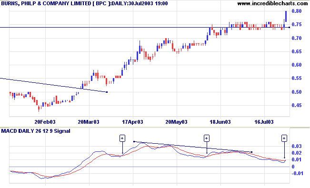Select the end handle of the horizontal 0.74 resistance line
The image size is (310, 188).
pyautogui.click(x=290, y=27)
